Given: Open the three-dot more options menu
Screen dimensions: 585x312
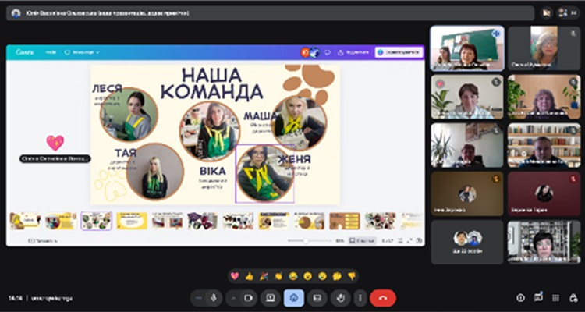Looking at the screenshot, I should point(359,297).
